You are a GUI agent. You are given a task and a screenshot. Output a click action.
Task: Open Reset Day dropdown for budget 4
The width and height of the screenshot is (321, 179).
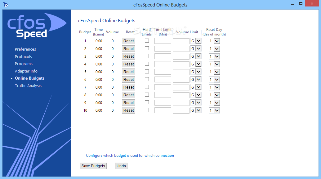pyautogui.click(x=214, y=65)
